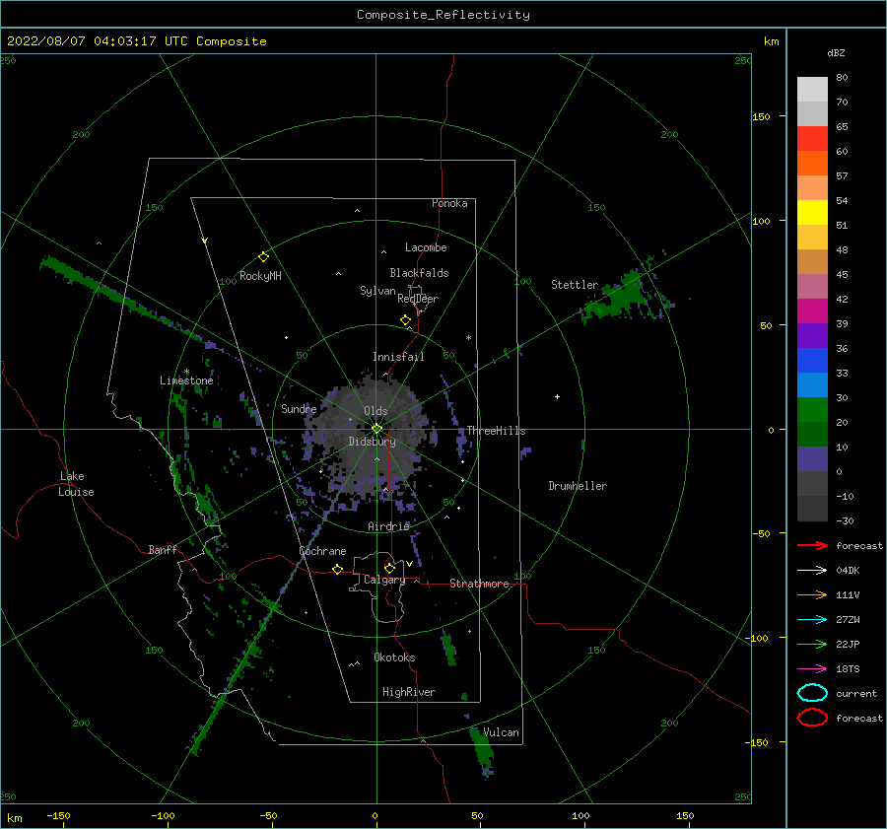Click the Banff label
The image size is (887, 829).
tap(163, 549)
